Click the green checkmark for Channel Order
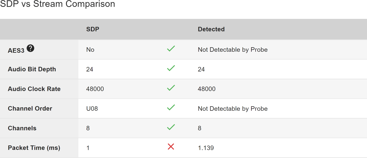 pyautogui.click(x=171, y=107)
